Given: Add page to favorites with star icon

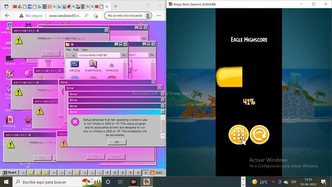Looking at the screenshot, I should (95, 16).
